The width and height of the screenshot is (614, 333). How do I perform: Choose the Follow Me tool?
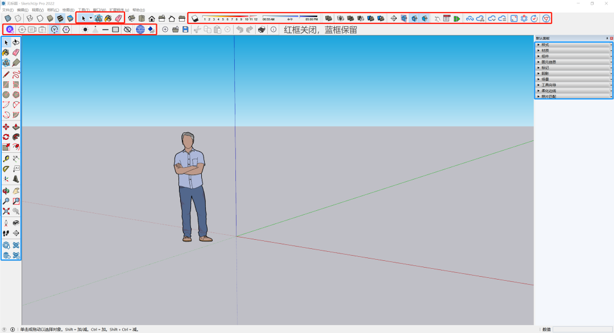point(16,137)
